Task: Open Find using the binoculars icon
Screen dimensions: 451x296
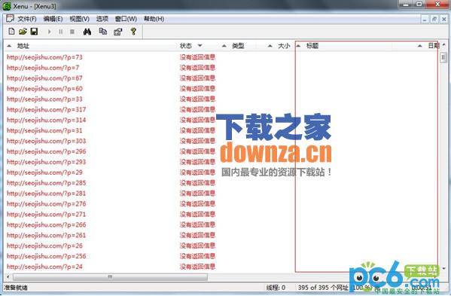Action: coord(87,32)
